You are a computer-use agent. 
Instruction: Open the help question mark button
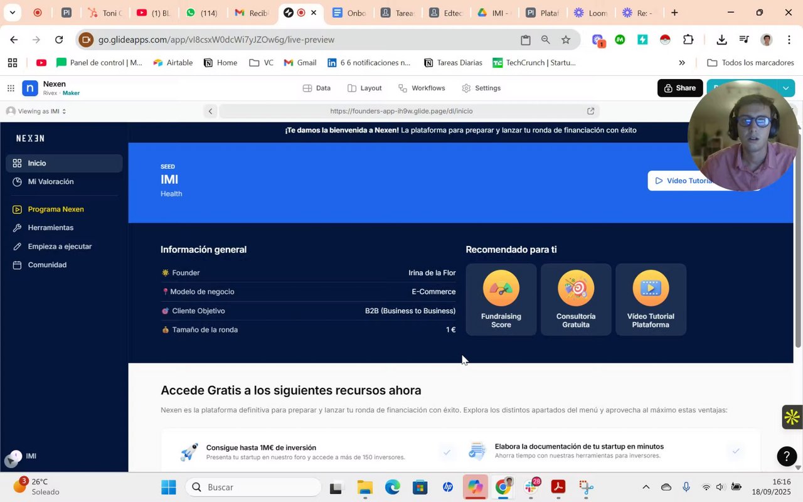(x=787, y=456)
